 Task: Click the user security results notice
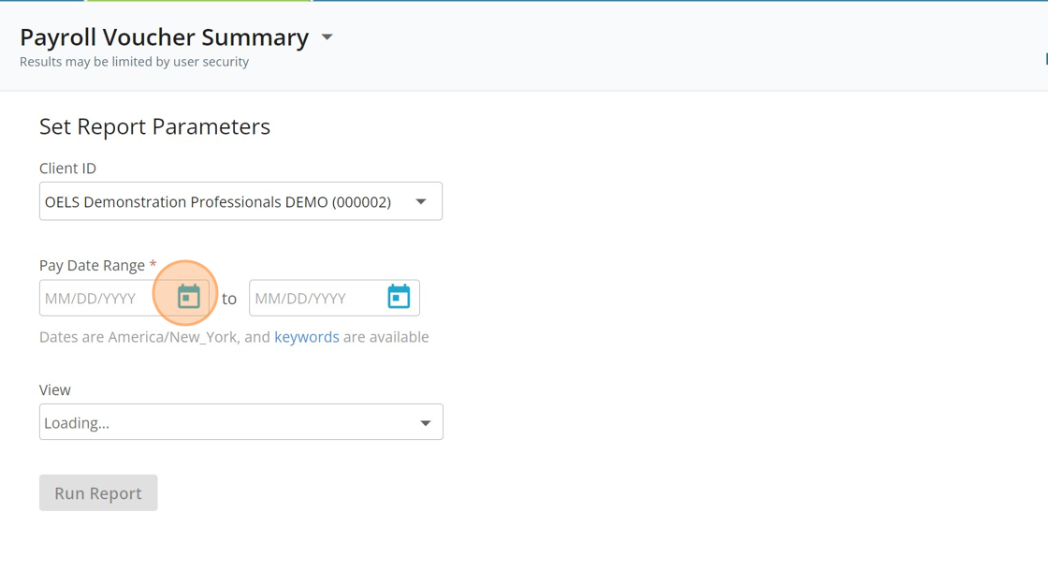[x=134, y=62]
